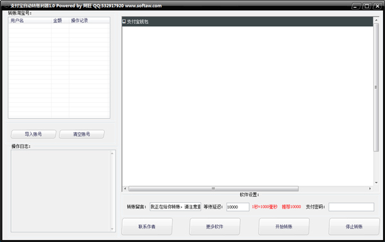Click the 操作日志 log scroll-down arrow

112,229
